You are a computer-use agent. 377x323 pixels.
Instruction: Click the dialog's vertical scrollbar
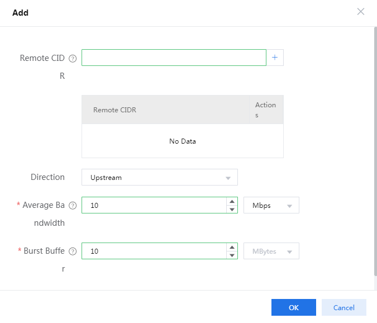click(375, 151)
